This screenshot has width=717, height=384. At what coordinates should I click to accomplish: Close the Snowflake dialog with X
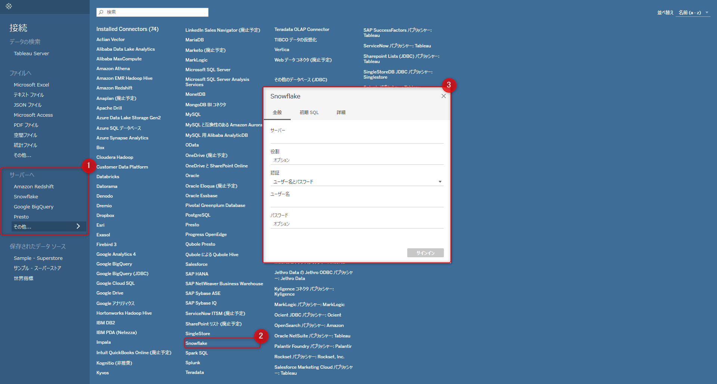[x=444, y=96]
